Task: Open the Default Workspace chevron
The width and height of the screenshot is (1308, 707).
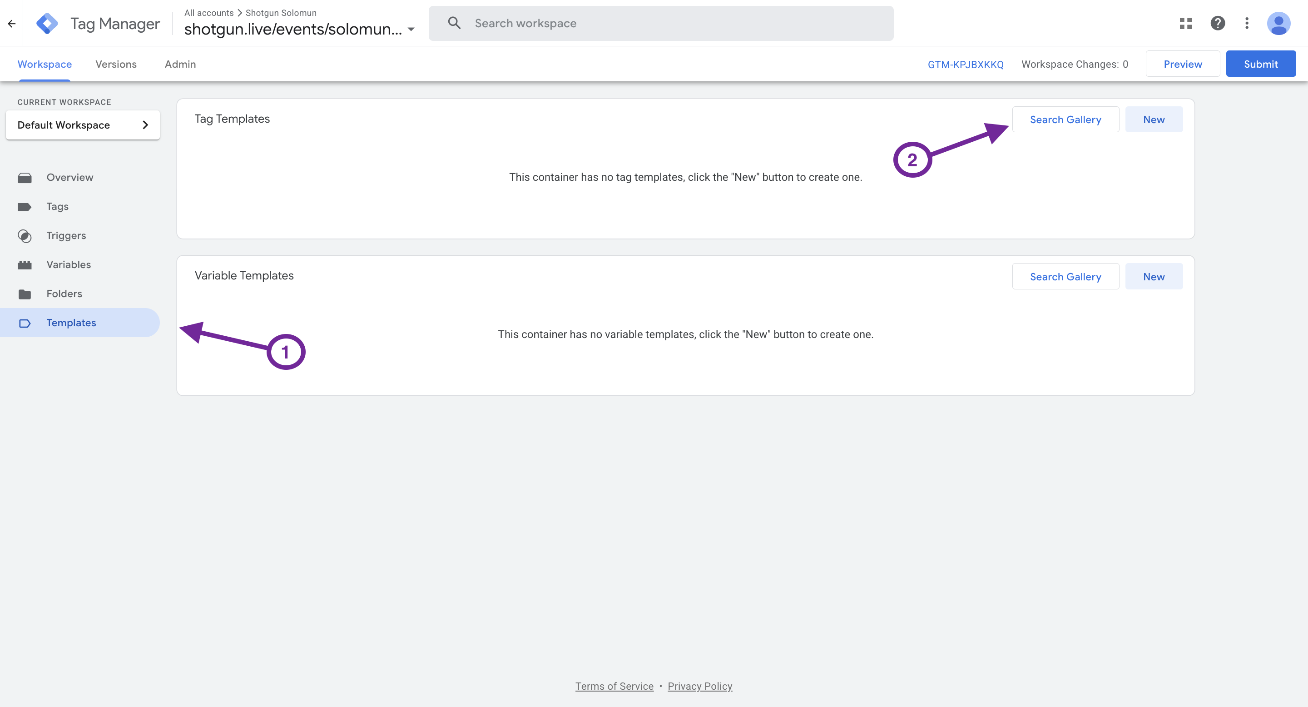Action: click(145, 125)
